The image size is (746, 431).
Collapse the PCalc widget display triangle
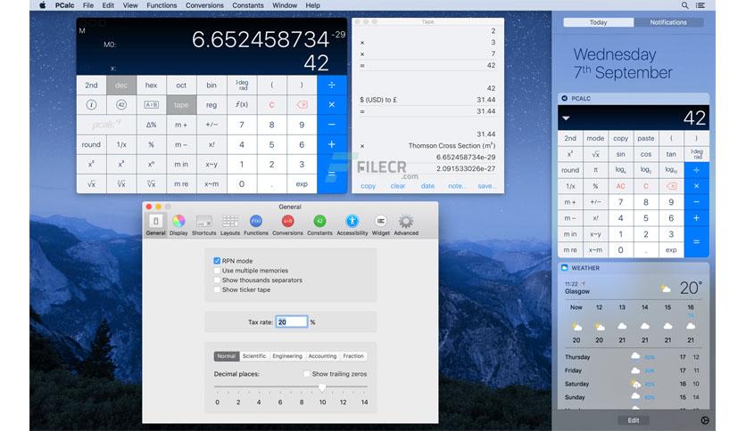pos(566,118)
